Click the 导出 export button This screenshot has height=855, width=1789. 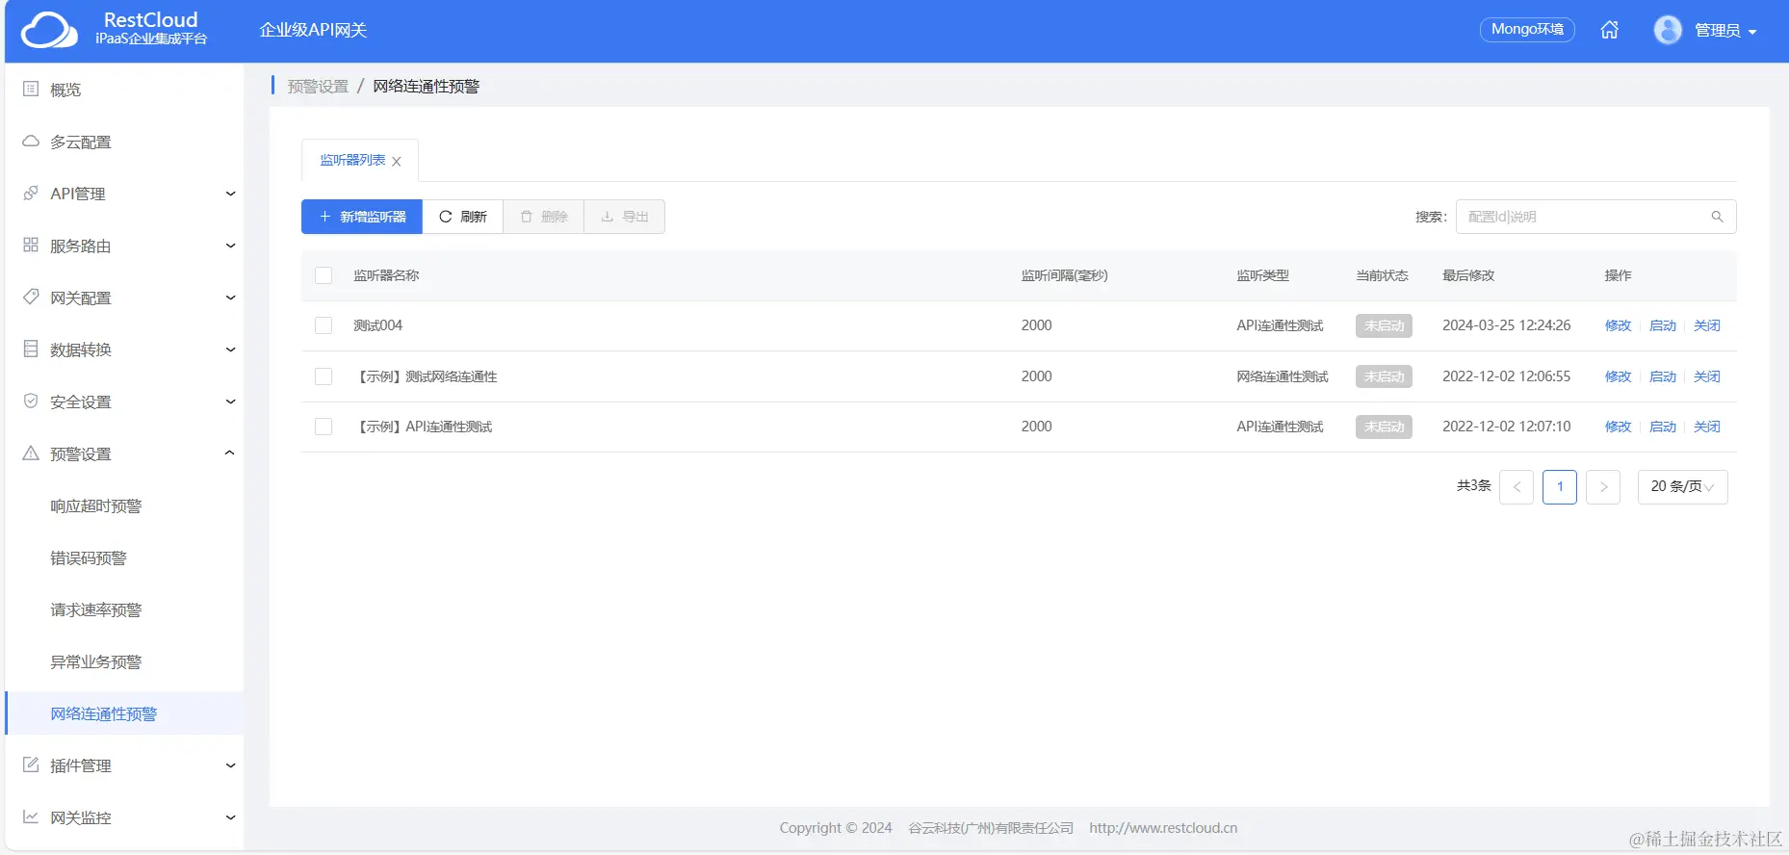click(625, 217)
